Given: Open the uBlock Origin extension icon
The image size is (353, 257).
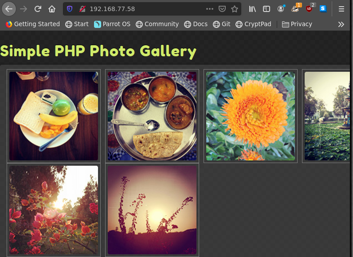Looking at the screenshot, I should coord(309,9).
